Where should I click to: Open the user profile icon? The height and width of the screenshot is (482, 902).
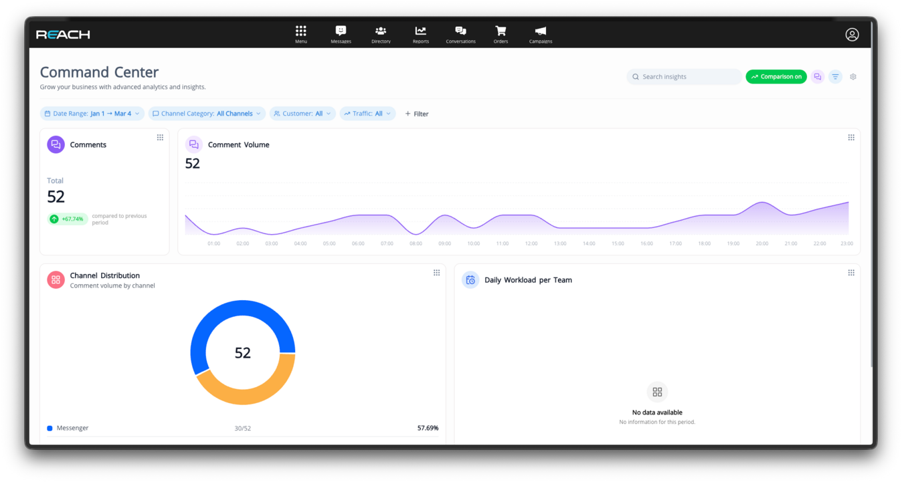[852, 35]
